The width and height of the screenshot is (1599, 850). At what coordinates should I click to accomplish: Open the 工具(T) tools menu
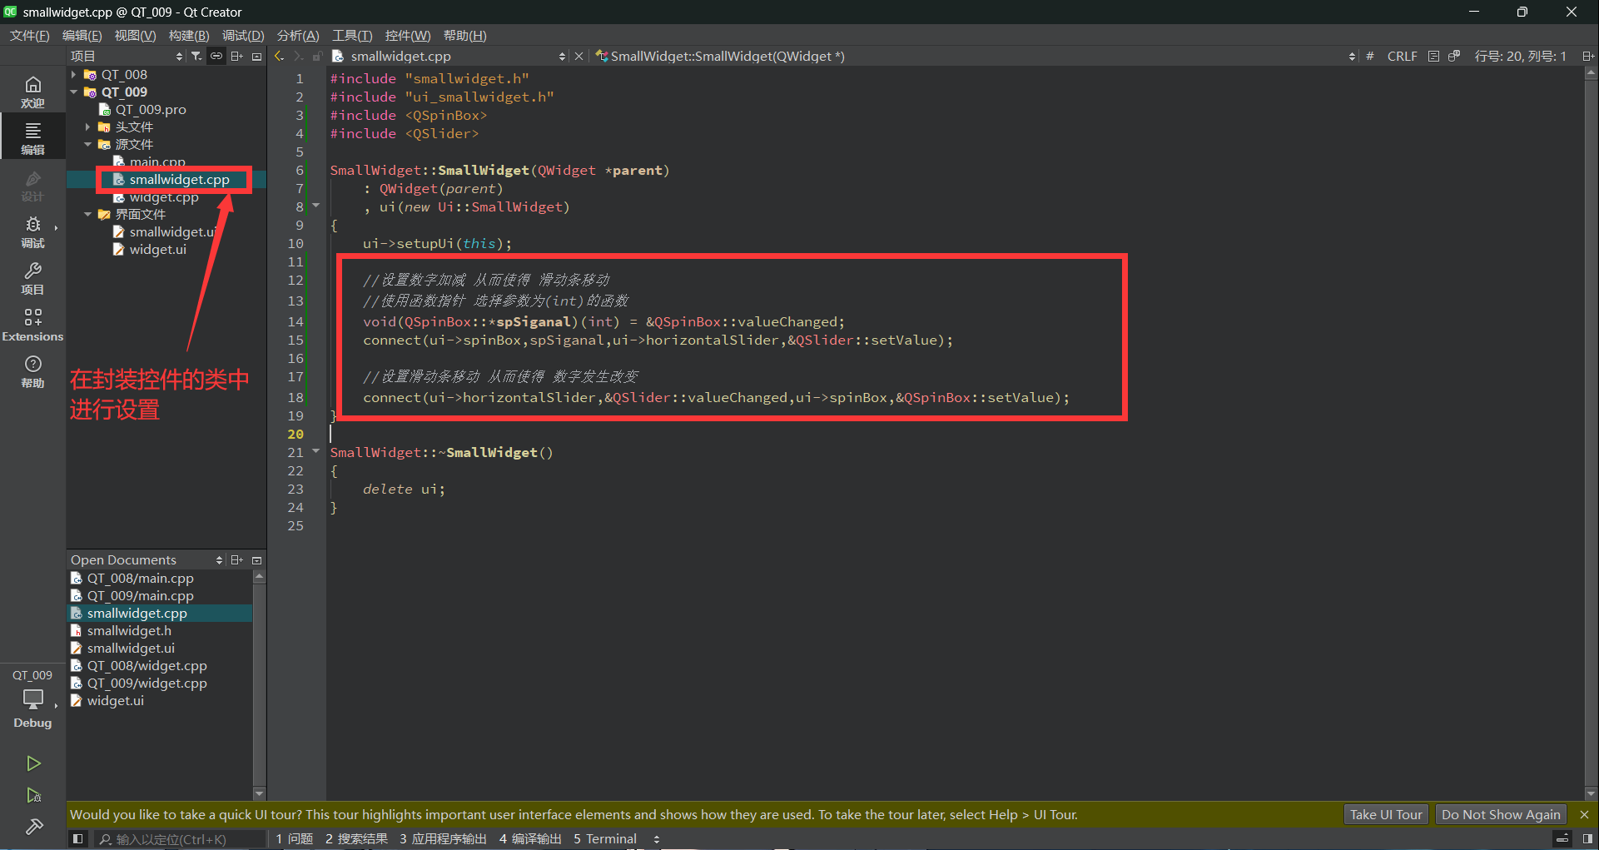[351, 35]
